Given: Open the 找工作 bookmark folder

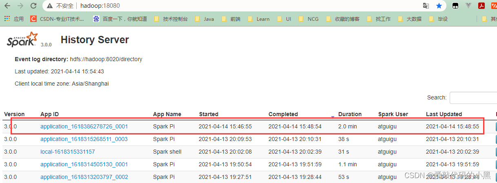Looking at the screenshot, I should 378,19.
